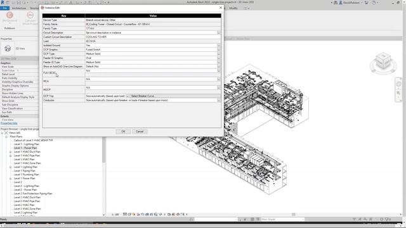
Task: Open the OCP Graphic dropdown arrow
Action: 219,49
